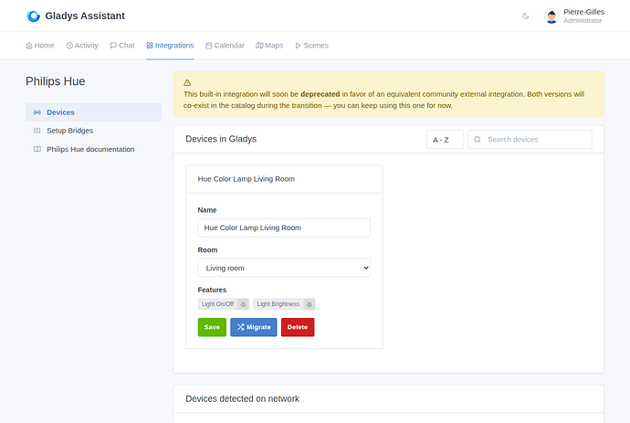The width and height of the screenshot is (630, 423).
Task: Open the A - Z sort dropdown
Action: pyautogui.click(x=445, y=140)
